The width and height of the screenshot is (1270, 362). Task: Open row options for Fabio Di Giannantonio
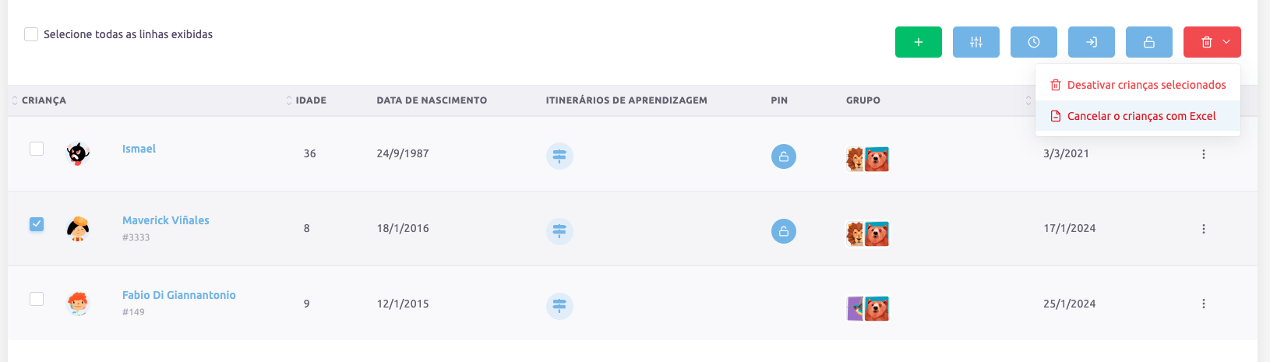[1203, 304]
